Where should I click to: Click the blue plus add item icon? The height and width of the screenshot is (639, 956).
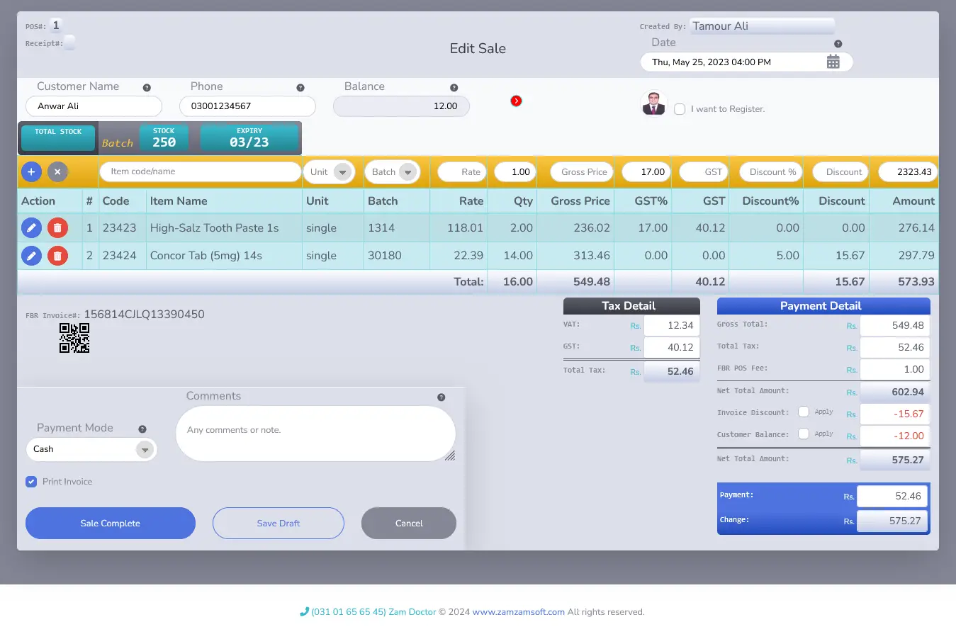pyautogui.click(x=31, y=171)
